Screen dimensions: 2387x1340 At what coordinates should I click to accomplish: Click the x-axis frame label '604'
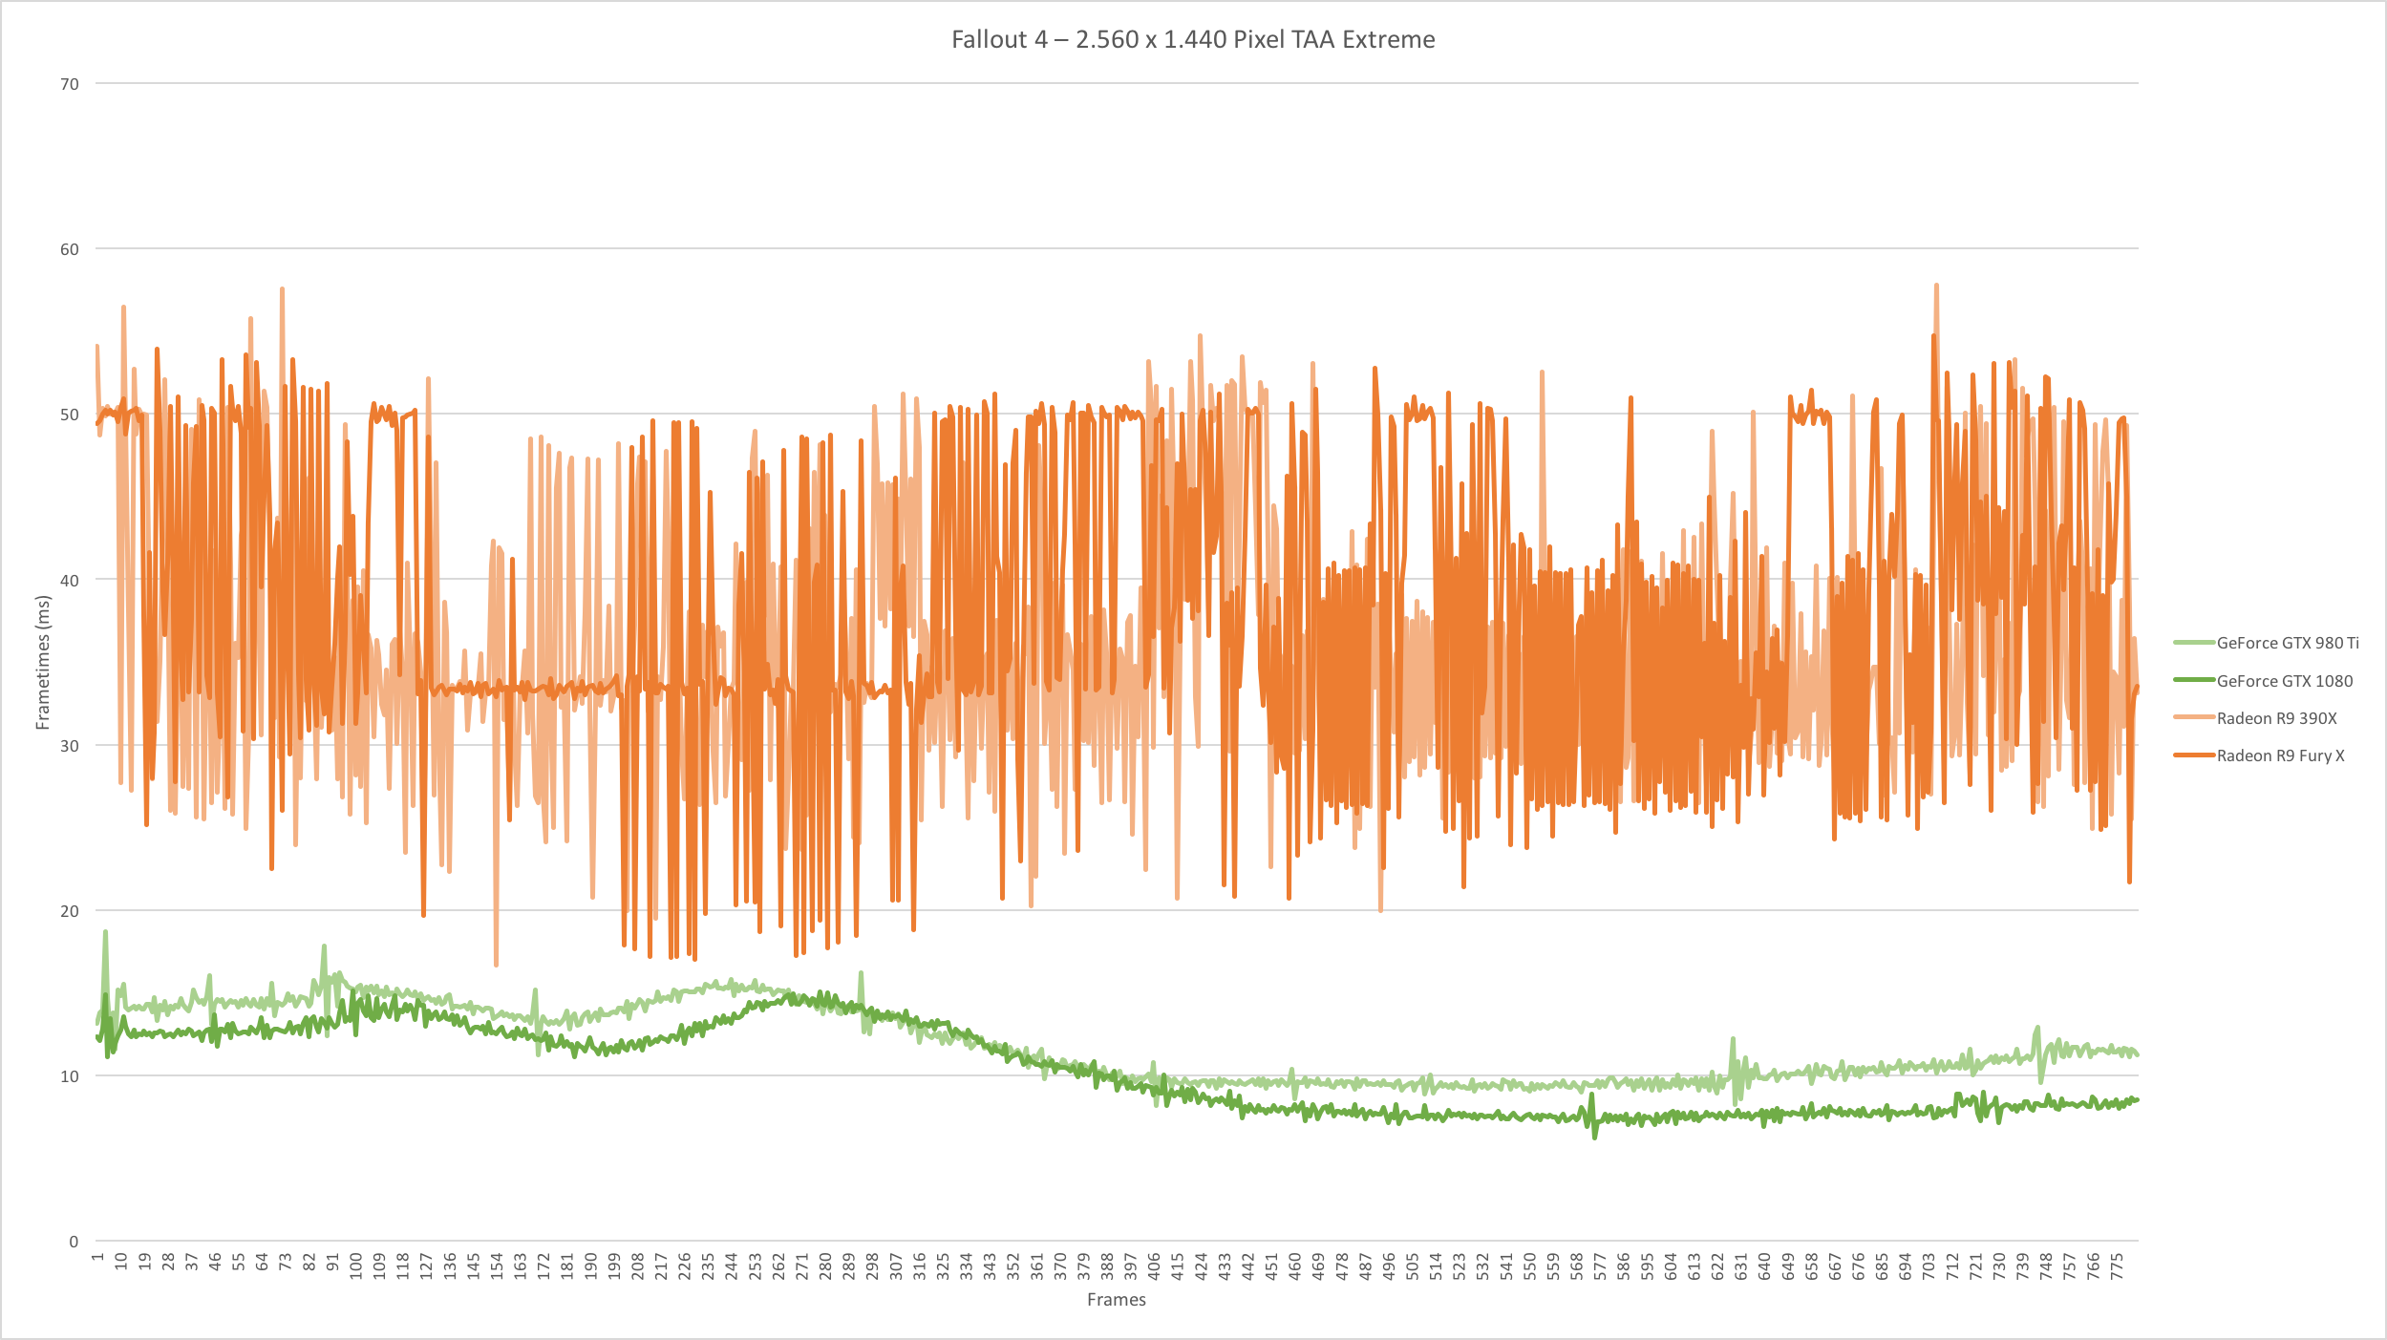point(1671,1266)
